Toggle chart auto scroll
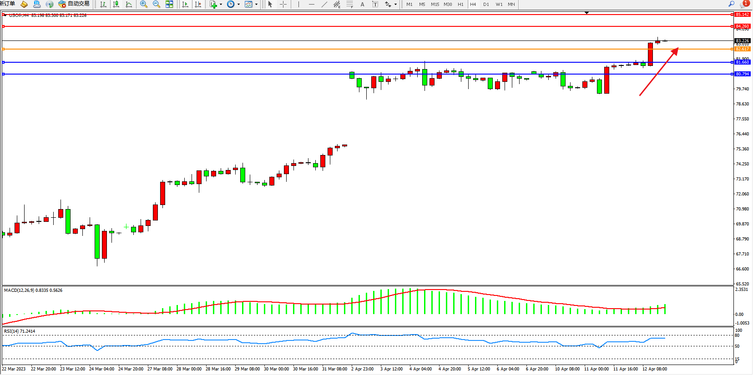This screenshot has height=375, width=753. [185, 4]
